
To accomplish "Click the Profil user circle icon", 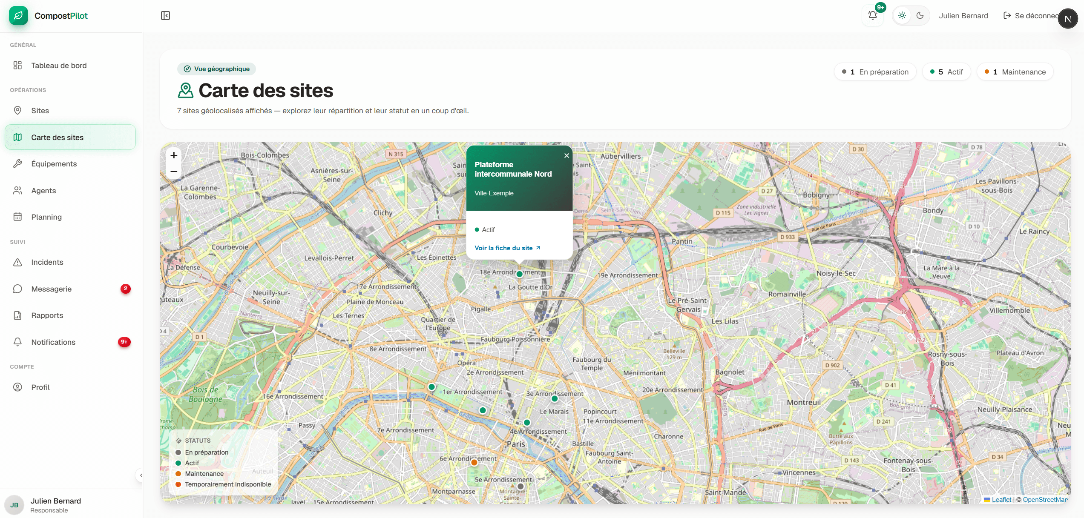I will coord(17,387).
